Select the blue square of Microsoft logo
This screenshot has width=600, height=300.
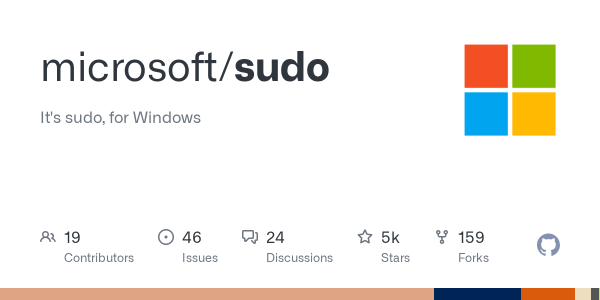[486, 113]
